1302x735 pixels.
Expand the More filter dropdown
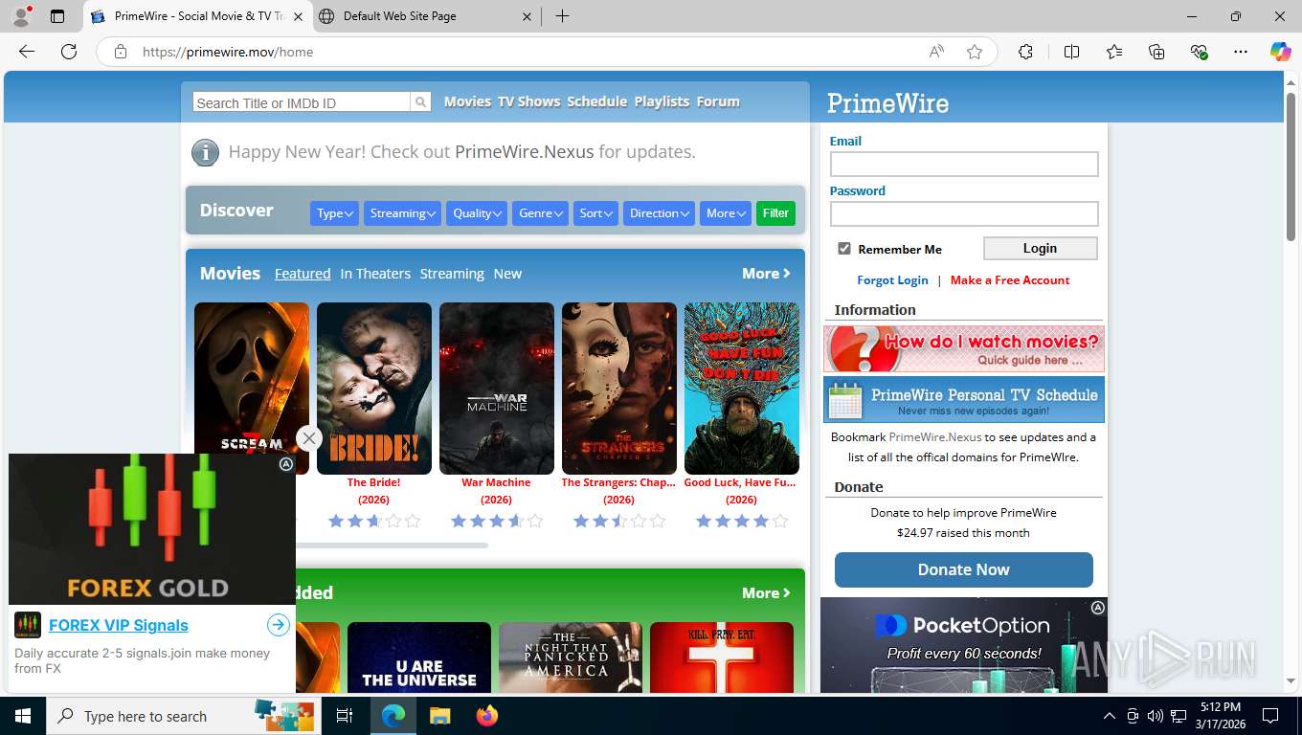(726, 213)
